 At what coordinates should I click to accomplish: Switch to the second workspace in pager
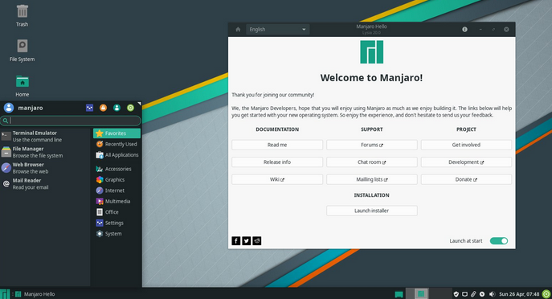coord(440,293)
